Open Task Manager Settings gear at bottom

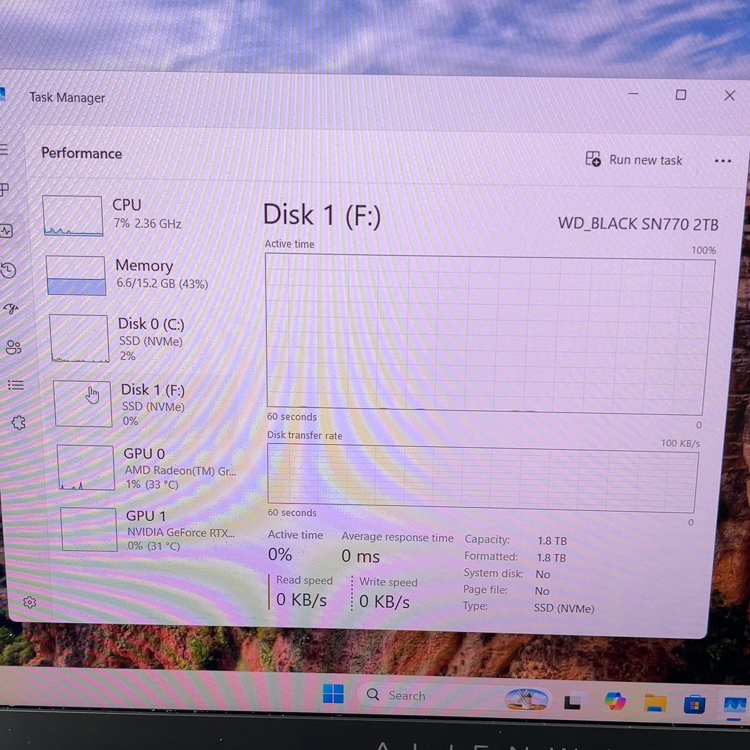[x=29, y=602]
